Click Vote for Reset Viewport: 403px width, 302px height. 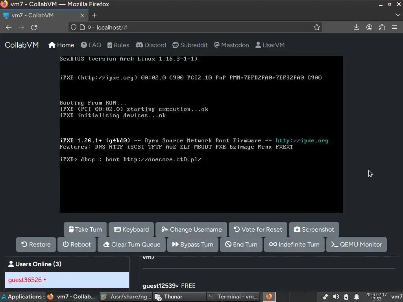258,230
